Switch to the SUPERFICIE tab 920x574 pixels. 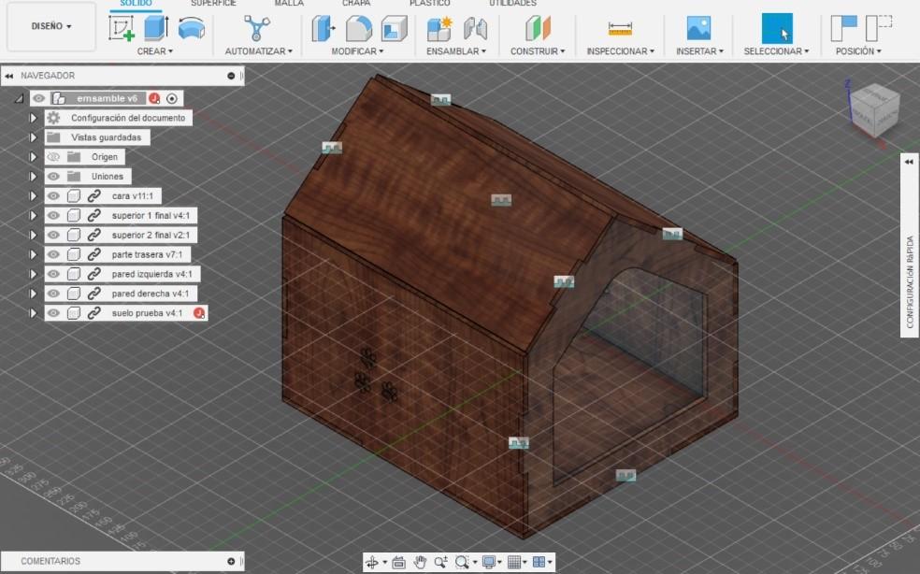pos(213,4)
